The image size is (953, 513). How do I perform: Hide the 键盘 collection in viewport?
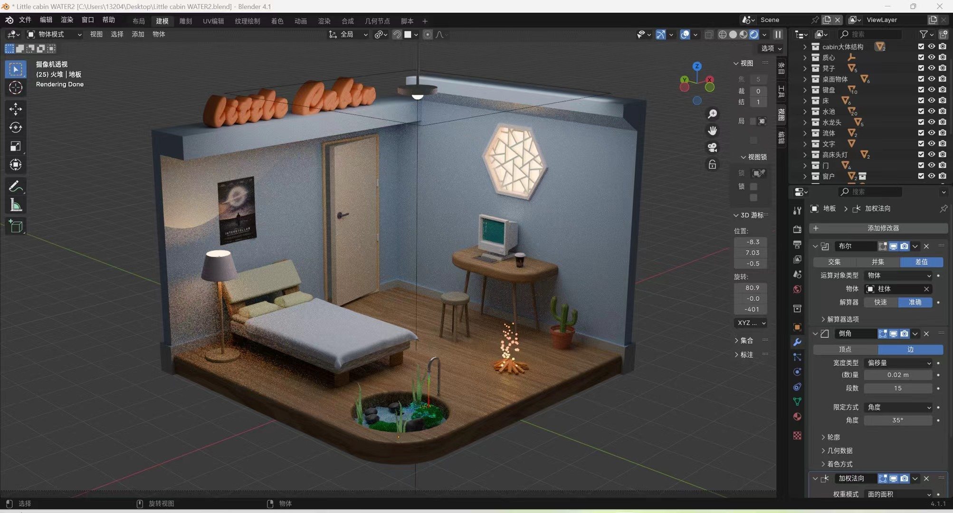click(932, 90)
